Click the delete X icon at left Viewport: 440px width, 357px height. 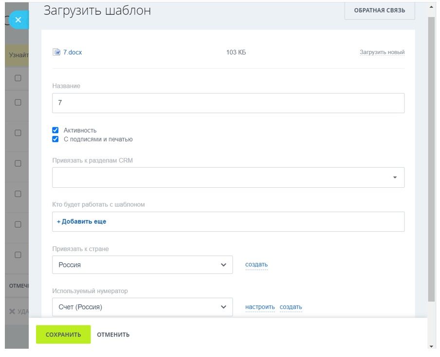[12, 311]
